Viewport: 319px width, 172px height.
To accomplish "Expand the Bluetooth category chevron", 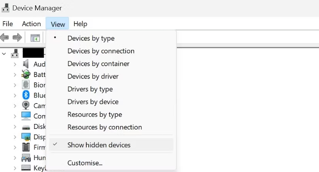I will [x=15, y=96].
